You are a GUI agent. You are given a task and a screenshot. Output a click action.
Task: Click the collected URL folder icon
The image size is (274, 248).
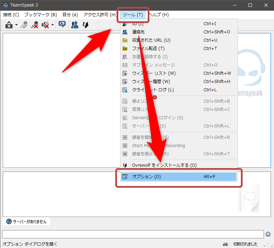click(x=125, y=40)
